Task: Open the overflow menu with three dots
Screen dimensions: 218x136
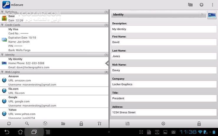Action: (212, 5)
